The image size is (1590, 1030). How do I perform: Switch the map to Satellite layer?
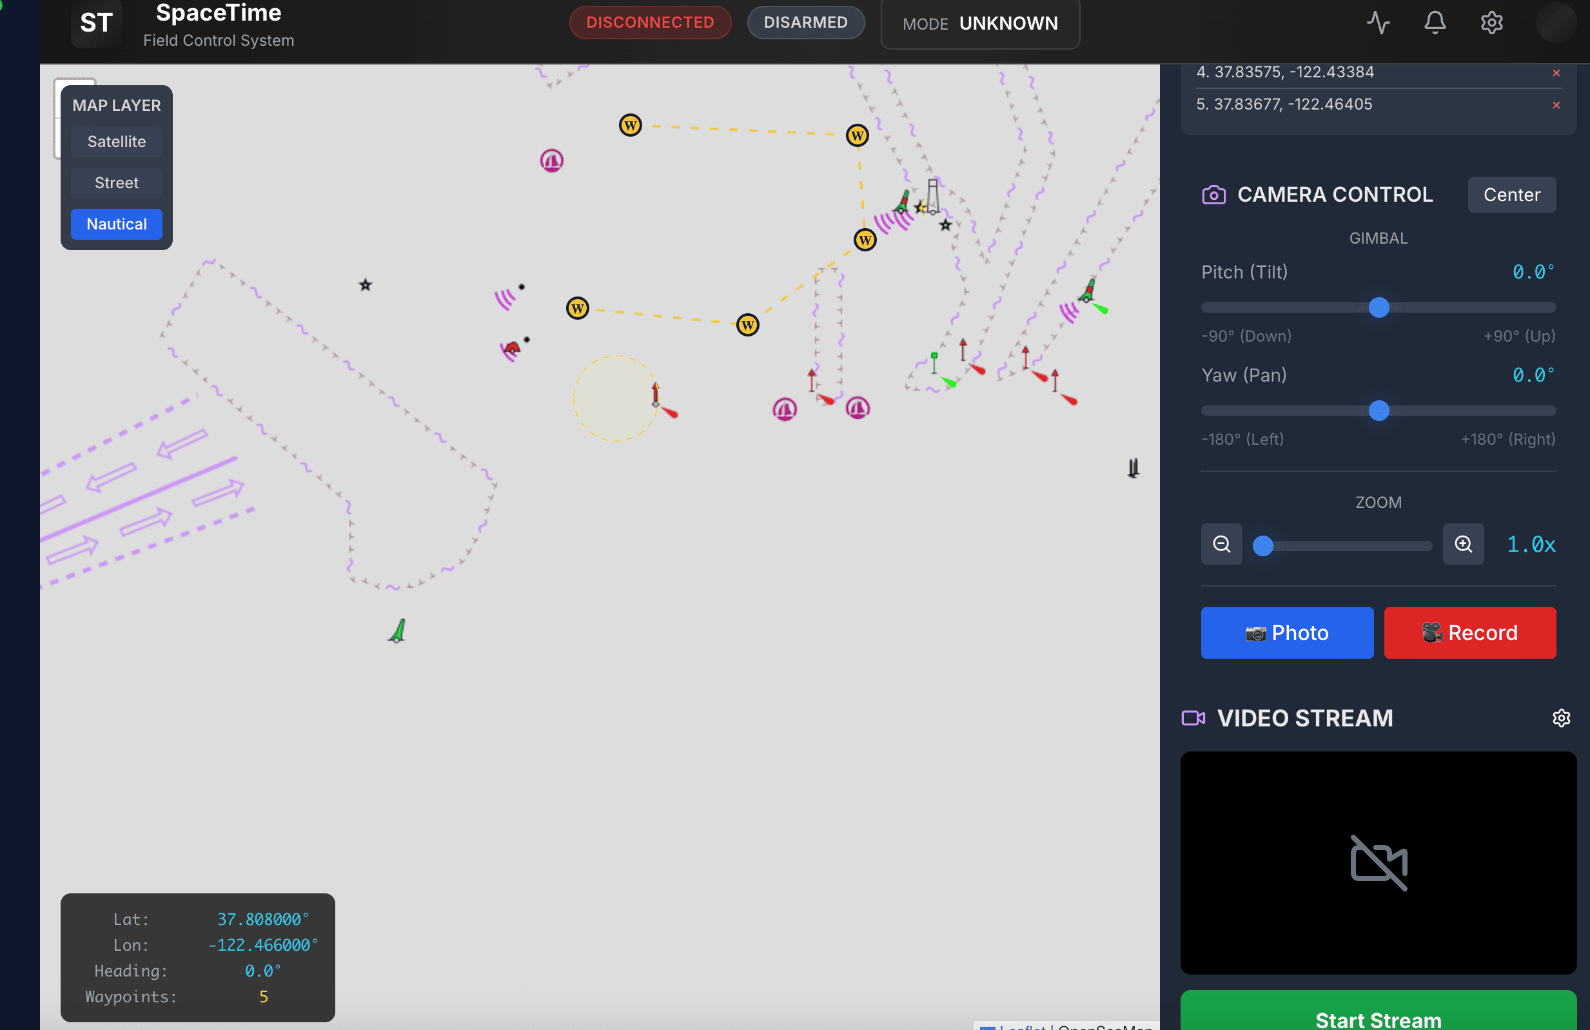tap(116, 141)
